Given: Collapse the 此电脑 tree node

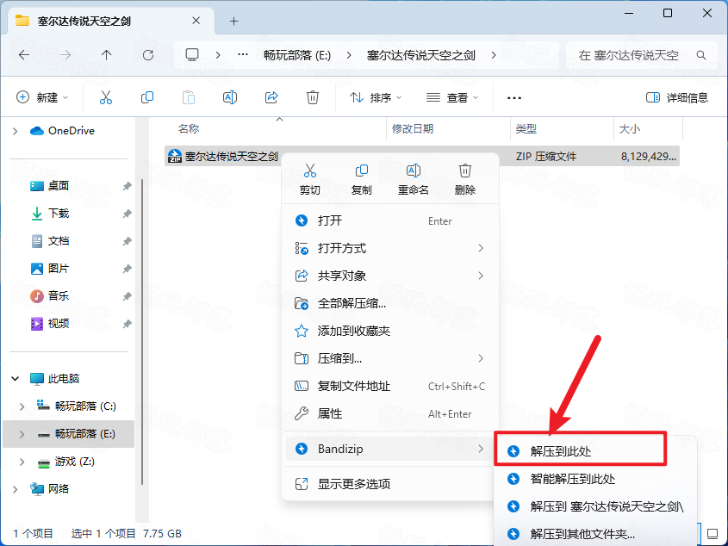Looking at the screenshot, I should (x=15, y=379).
